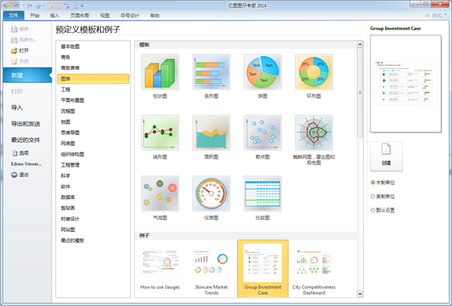
Task: Select the 米制单位 metric units radio
Action: tap(373, 183)
